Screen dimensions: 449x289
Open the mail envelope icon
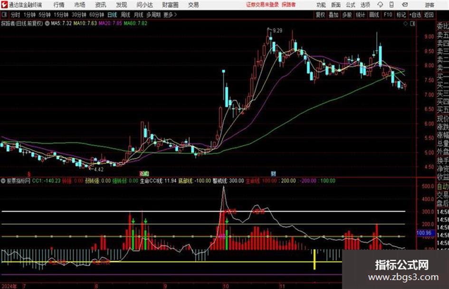pos(405,5)
